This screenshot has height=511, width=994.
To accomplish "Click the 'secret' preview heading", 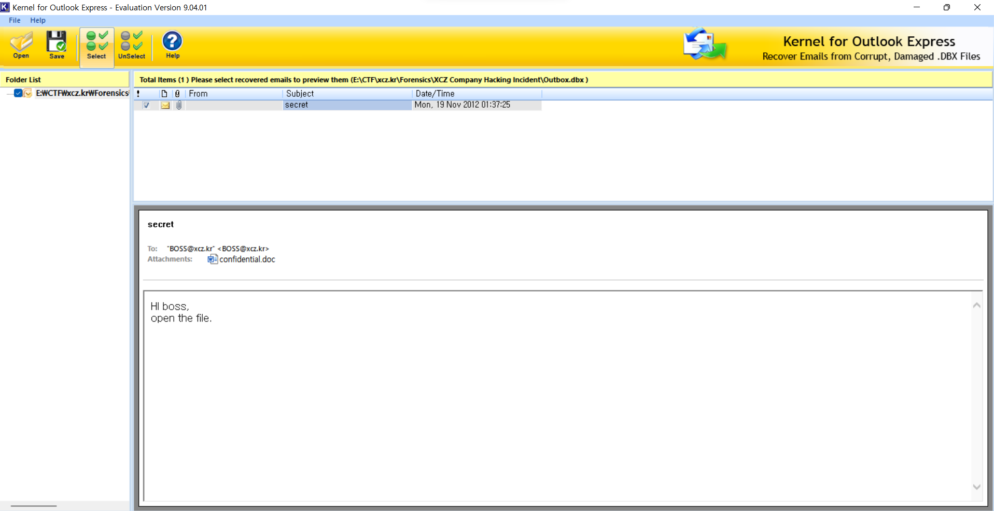I will pyautogui.click(x=161, y=224).
